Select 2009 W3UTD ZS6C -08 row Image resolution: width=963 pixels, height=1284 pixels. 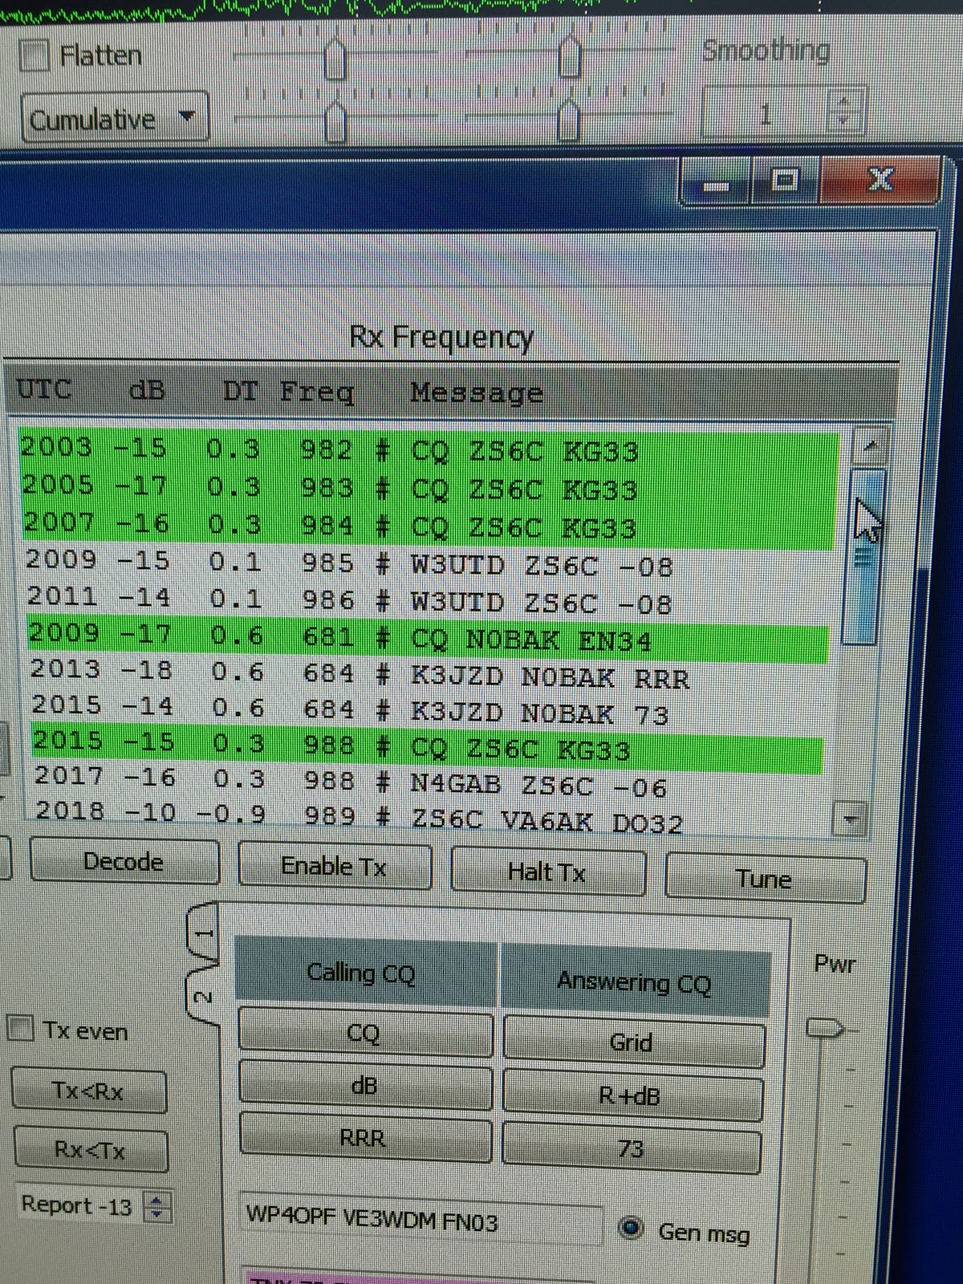pos(430,563)
